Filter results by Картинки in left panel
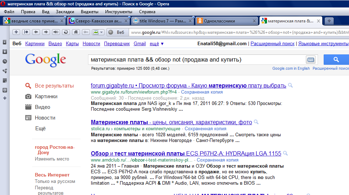Image resolution: width=349 pixels, height=195 pixels. coord(46,96)
